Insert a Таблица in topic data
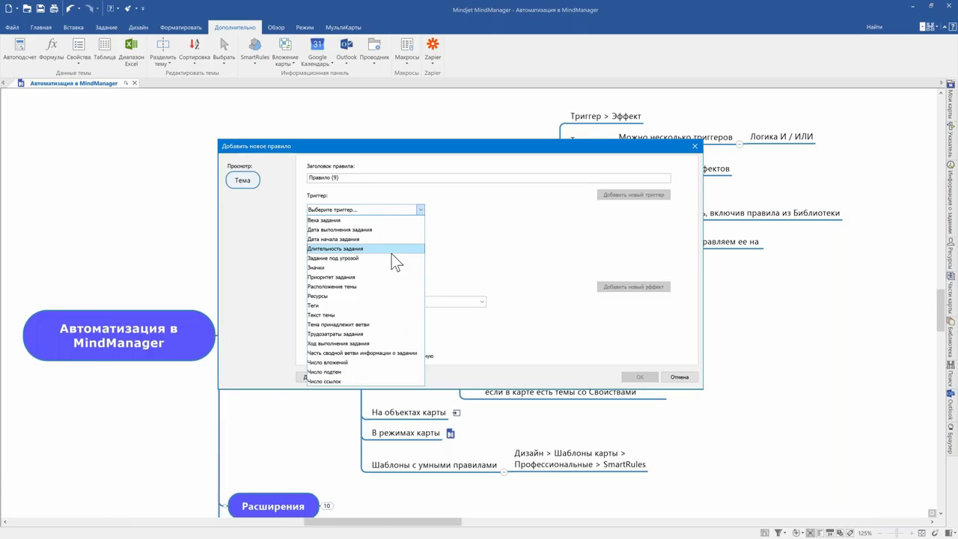This screenshot has height=539, width=958. (105, 45)
